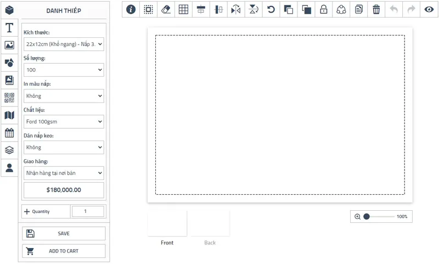439x264 pixels.
Task: Open the product box icon in sidebar
Action: (9, 10)
